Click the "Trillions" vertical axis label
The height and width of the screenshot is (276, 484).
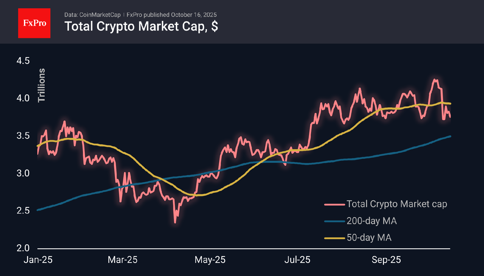click(x=41, y=85)
